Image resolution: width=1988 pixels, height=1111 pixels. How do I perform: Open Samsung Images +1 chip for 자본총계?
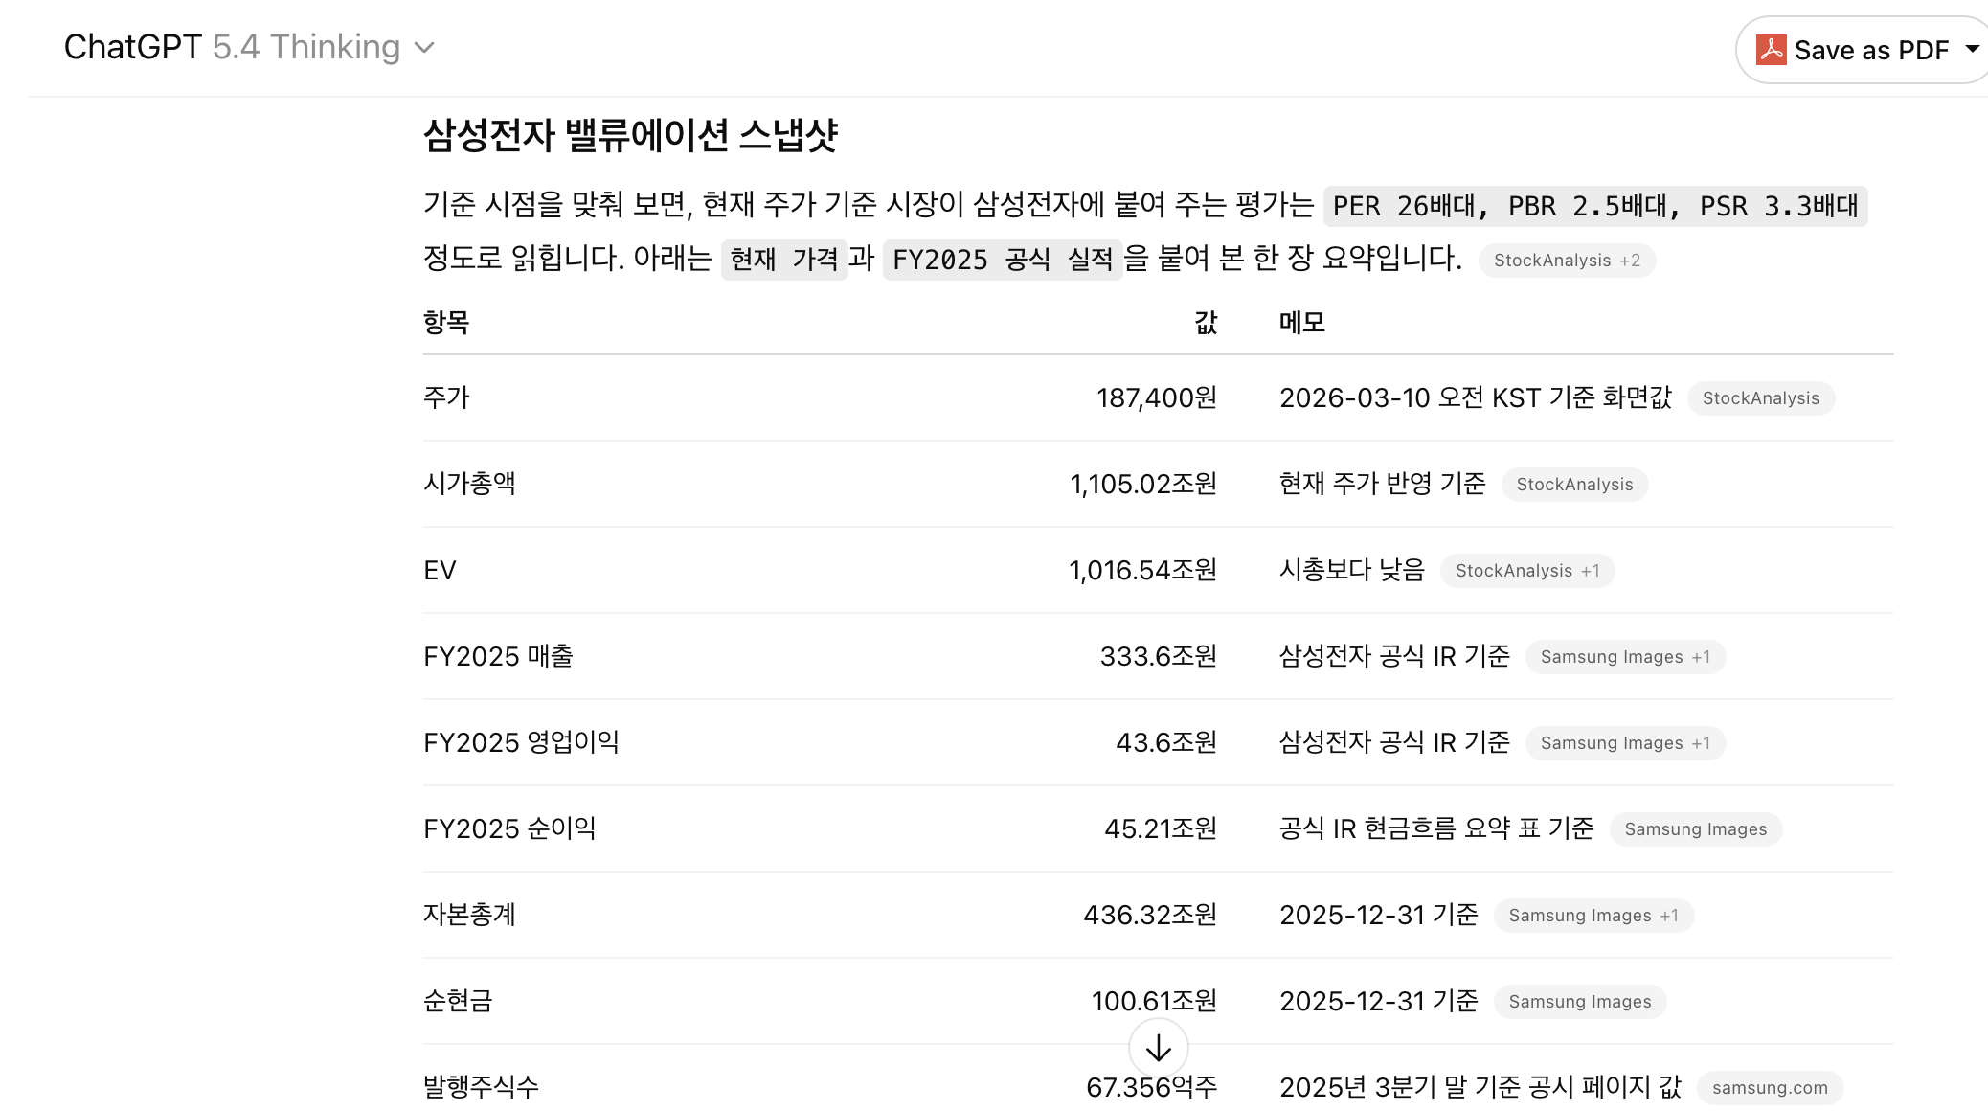tap(1593, 916)
